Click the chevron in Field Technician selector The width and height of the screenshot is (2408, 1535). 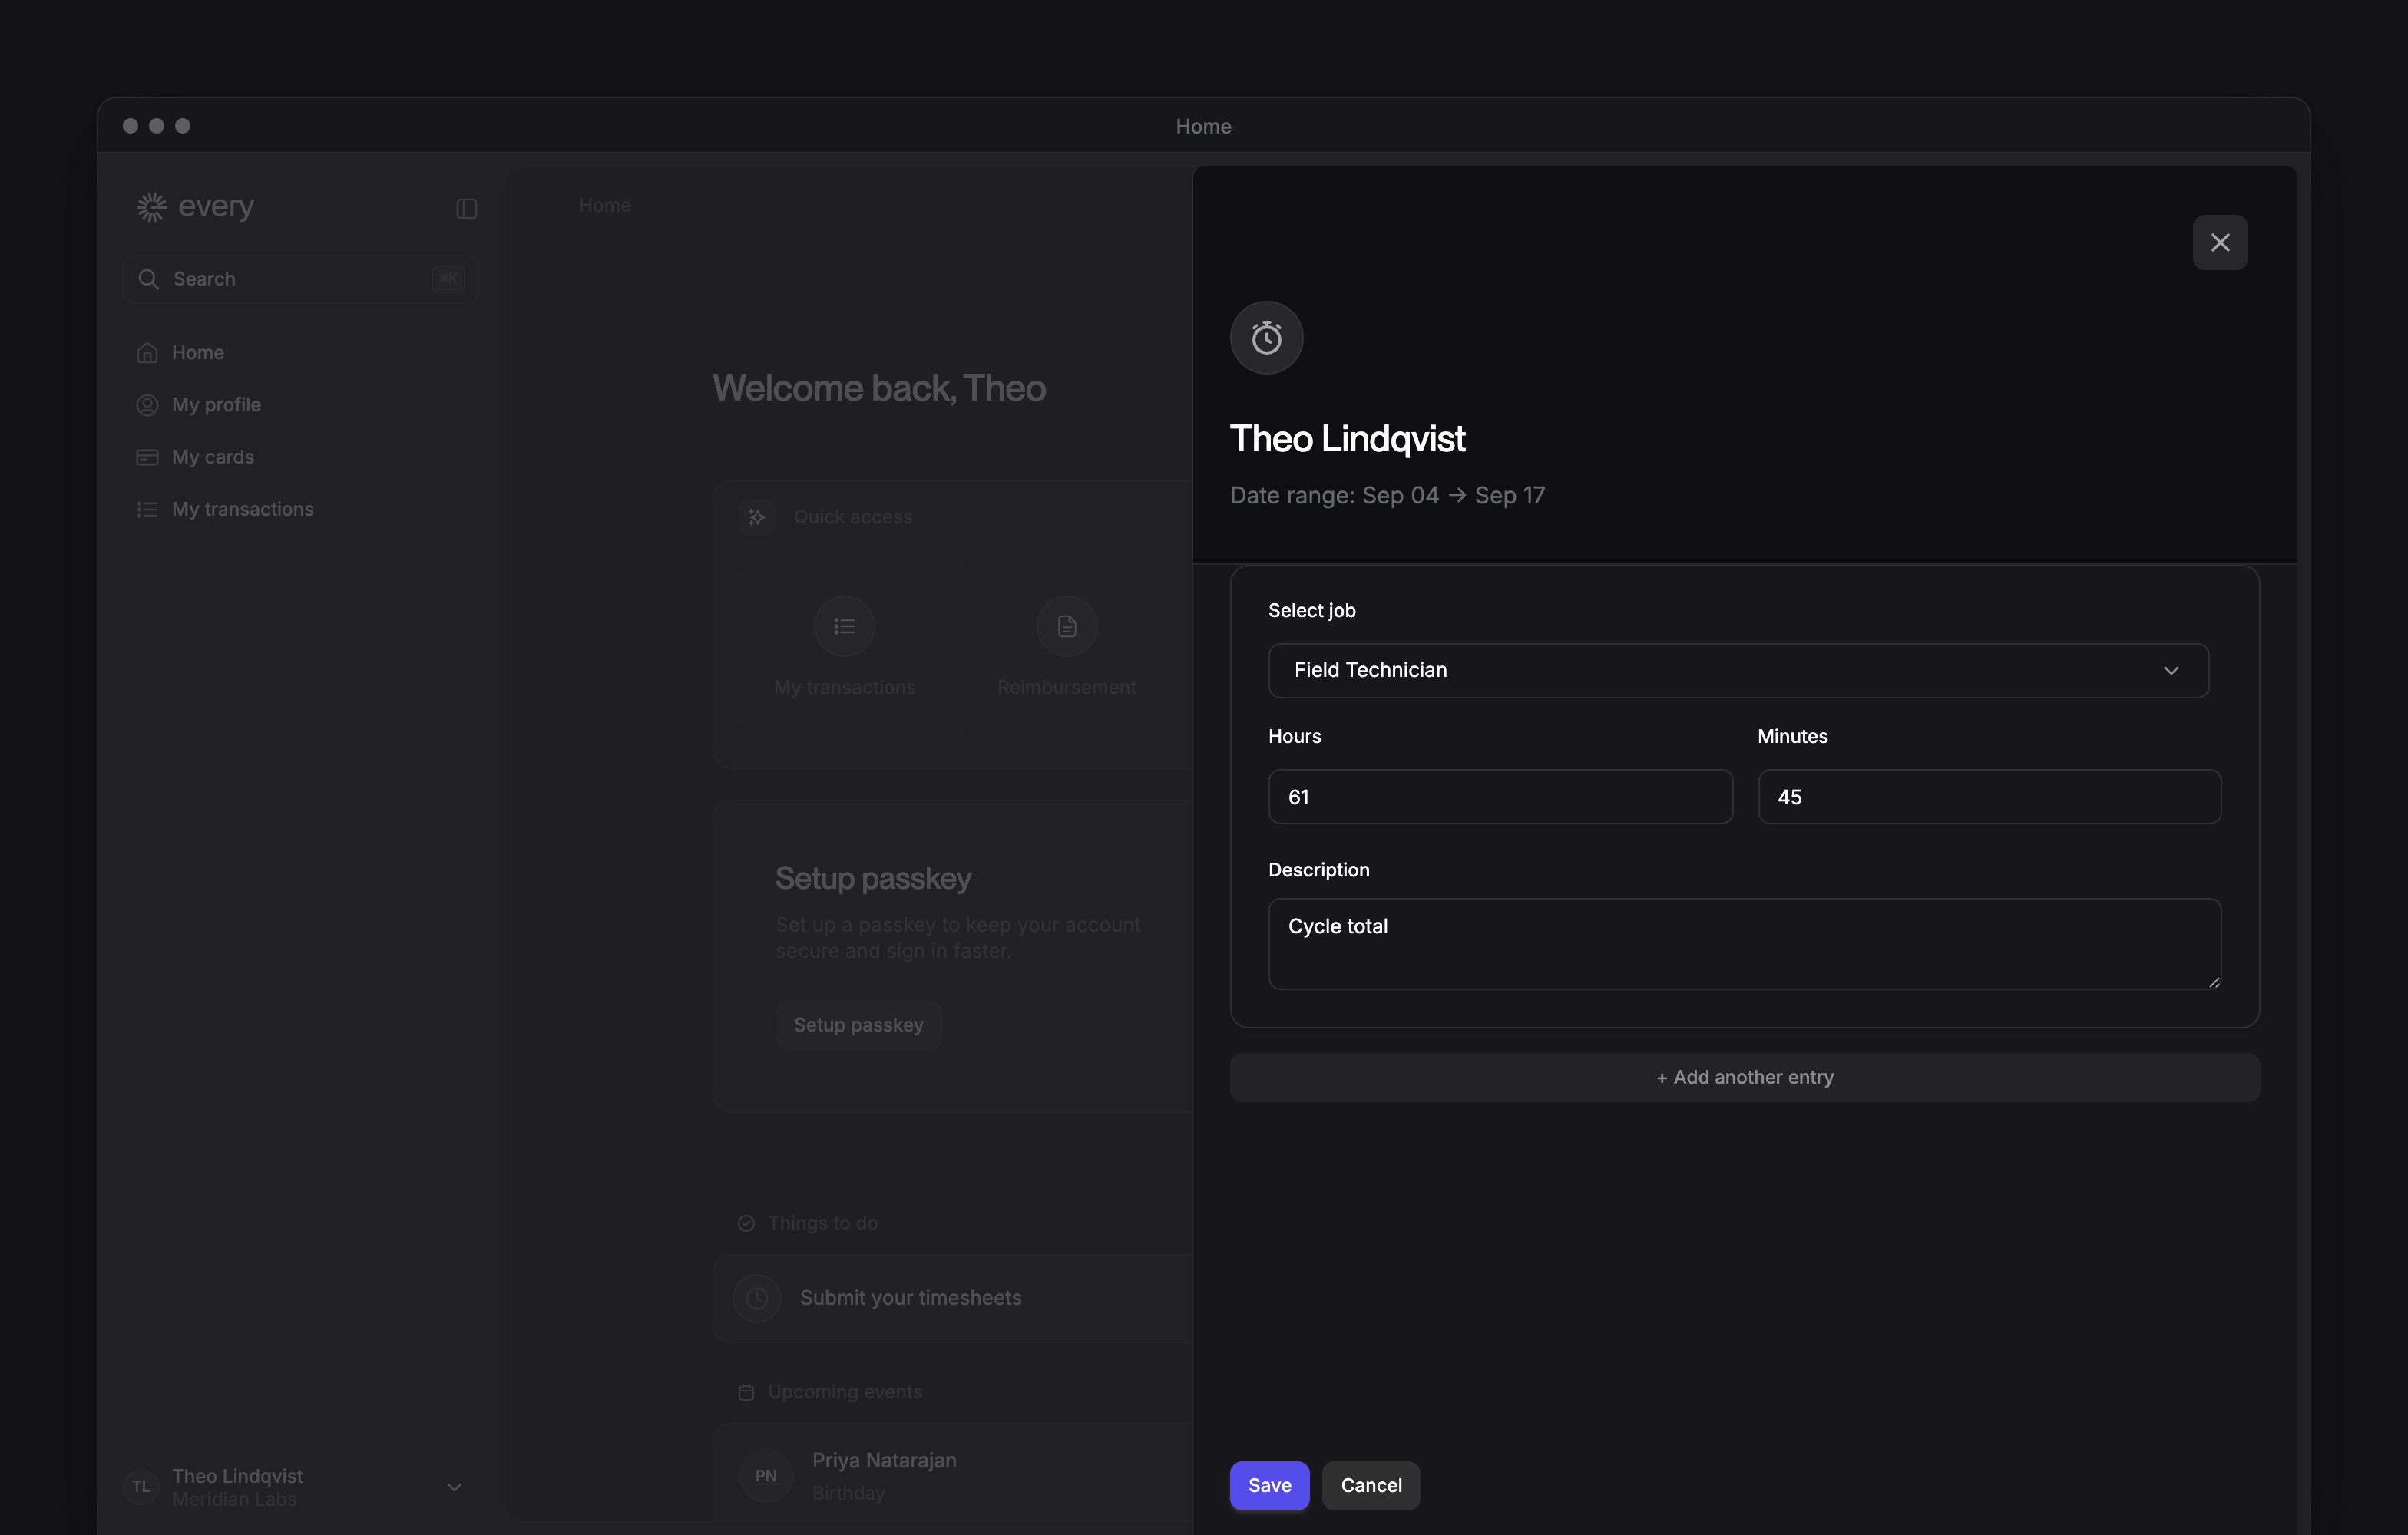point(2170,671)
